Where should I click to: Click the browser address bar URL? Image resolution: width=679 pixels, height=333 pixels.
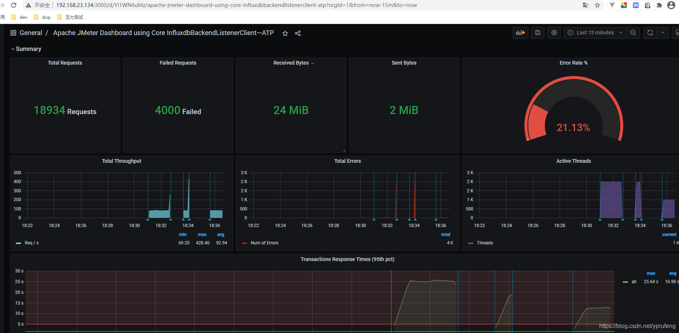pyautogui.click(x=236, y=5)
